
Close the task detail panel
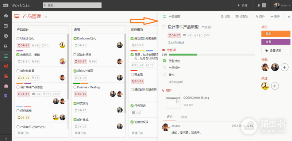tap(289, 16)
